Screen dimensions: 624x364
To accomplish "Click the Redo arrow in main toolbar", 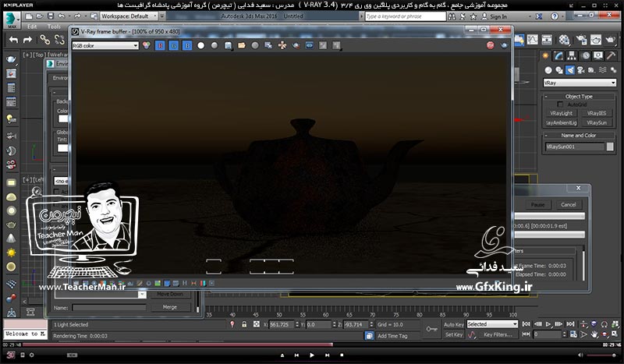I will tap(27, 40).
